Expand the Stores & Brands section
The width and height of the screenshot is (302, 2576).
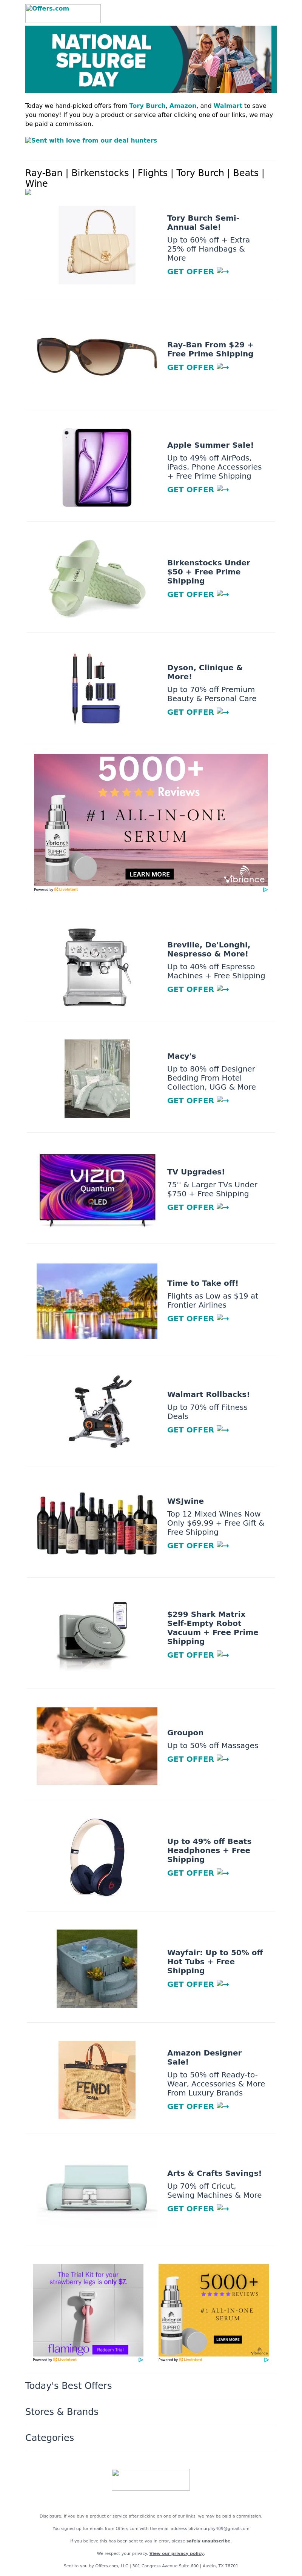62,2412
